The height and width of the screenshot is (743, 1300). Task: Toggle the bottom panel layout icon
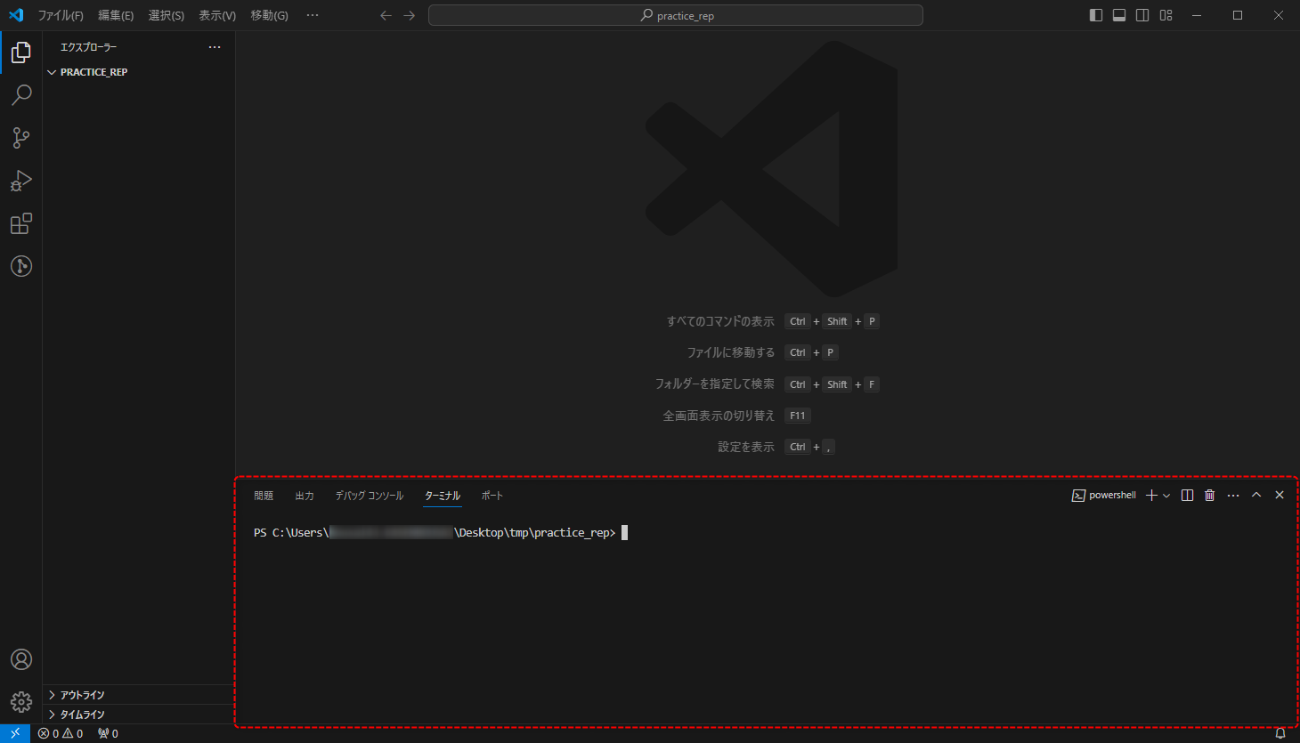pos(1119,15)
